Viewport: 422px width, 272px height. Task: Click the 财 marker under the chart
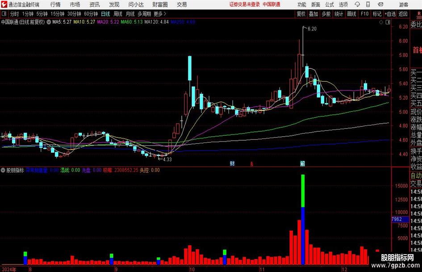click(x=232, y=163)
